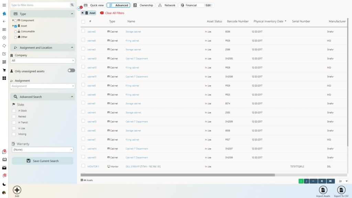This screenshot has height=198, width=352.
Task: Click the search magnifier in filter box
Action: [x=72, y=5]
